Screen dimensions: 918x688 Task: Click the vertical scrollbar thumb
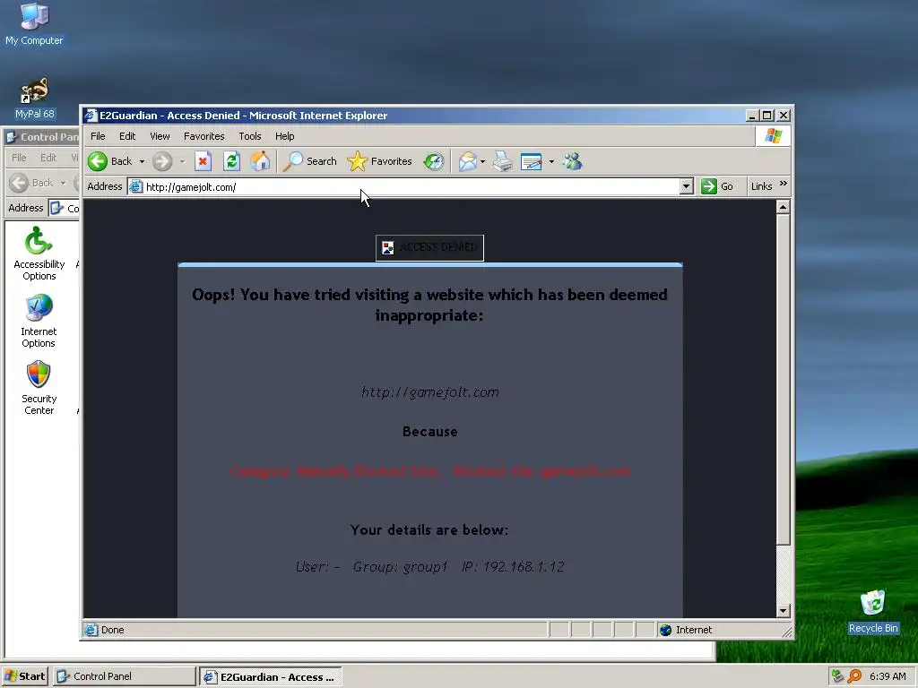784,379
